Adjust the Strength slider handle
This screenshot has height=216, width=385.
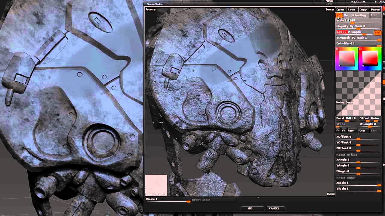364,35
